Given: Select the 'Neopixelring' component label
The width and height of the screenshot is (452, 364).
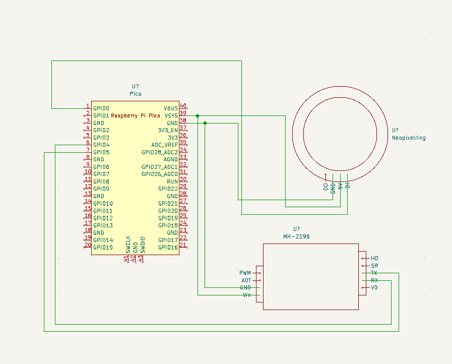Looking at the screenshot, I should tap(409, 138).
